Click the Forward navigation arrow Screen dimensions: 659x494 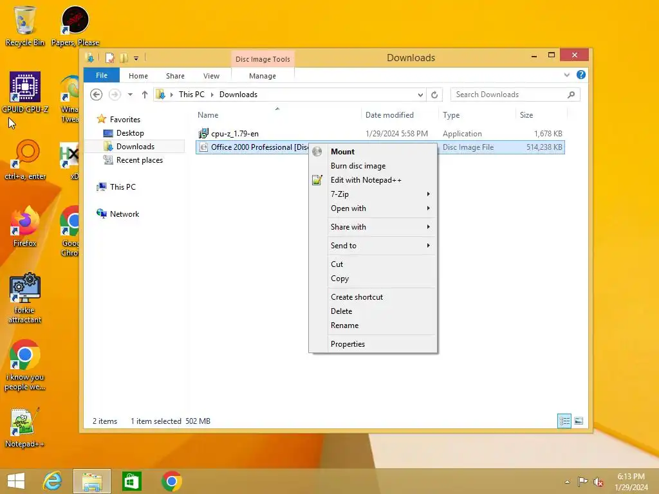(x=115, y=95)
